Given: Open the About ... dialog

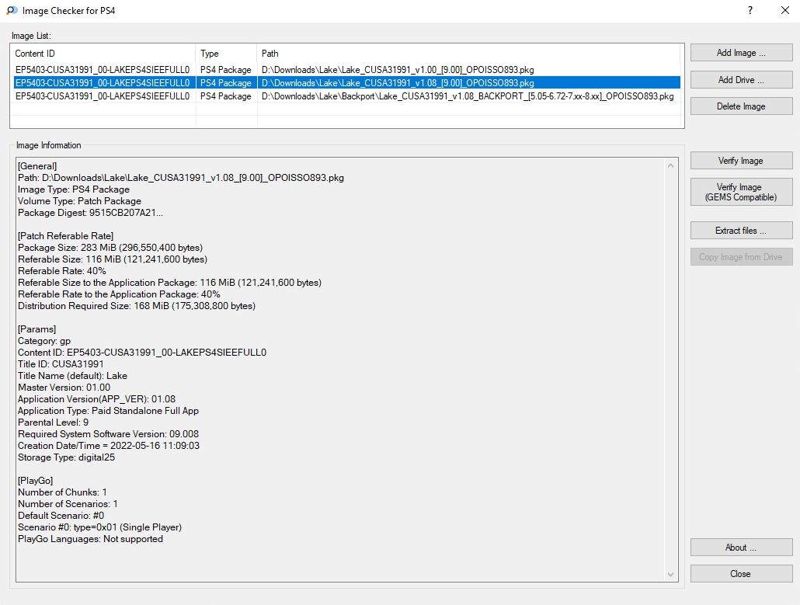Looking at the screenshot, I should point(741,548).
